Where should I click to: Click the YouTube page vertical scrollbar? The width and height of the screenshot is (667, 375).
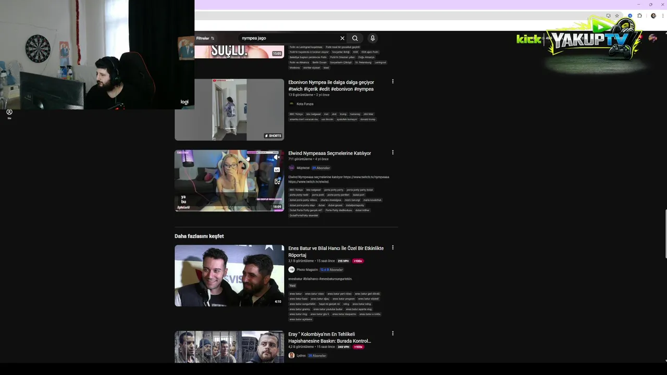pos(665,233)
